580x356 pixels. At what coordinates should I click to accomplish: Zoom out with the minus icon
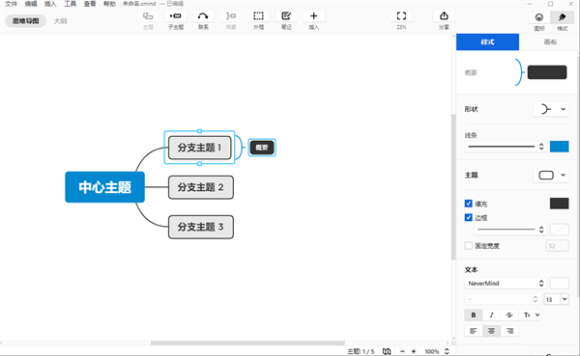coord(402,351)
